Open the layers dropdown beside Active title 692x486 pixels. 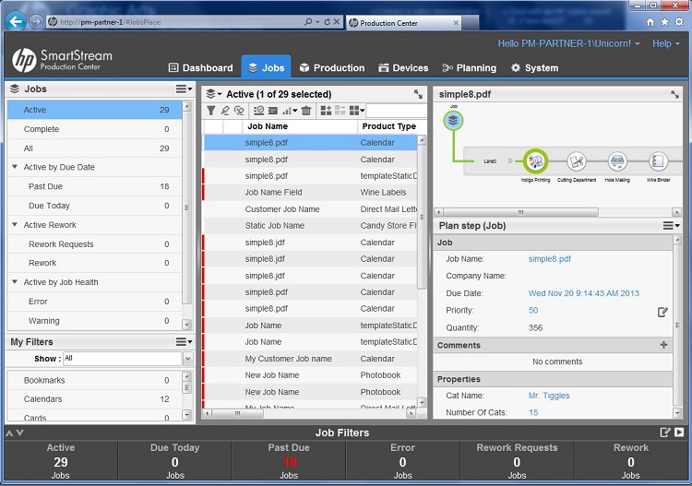click(x=214, y=94)
